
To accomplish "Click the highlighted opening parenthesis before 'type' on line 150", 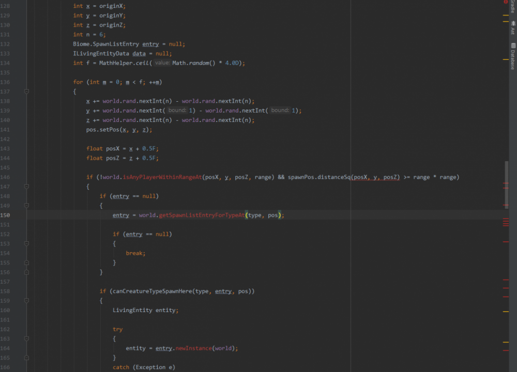I will [246, 215].
